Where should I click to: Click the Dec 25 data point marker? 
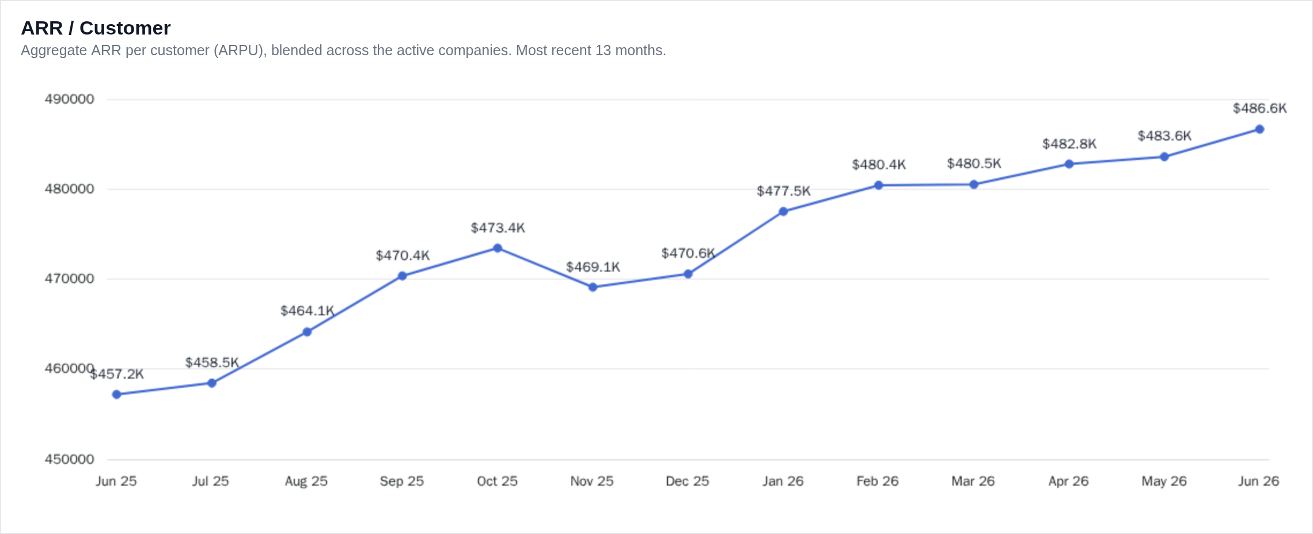[x=688, y=274]
